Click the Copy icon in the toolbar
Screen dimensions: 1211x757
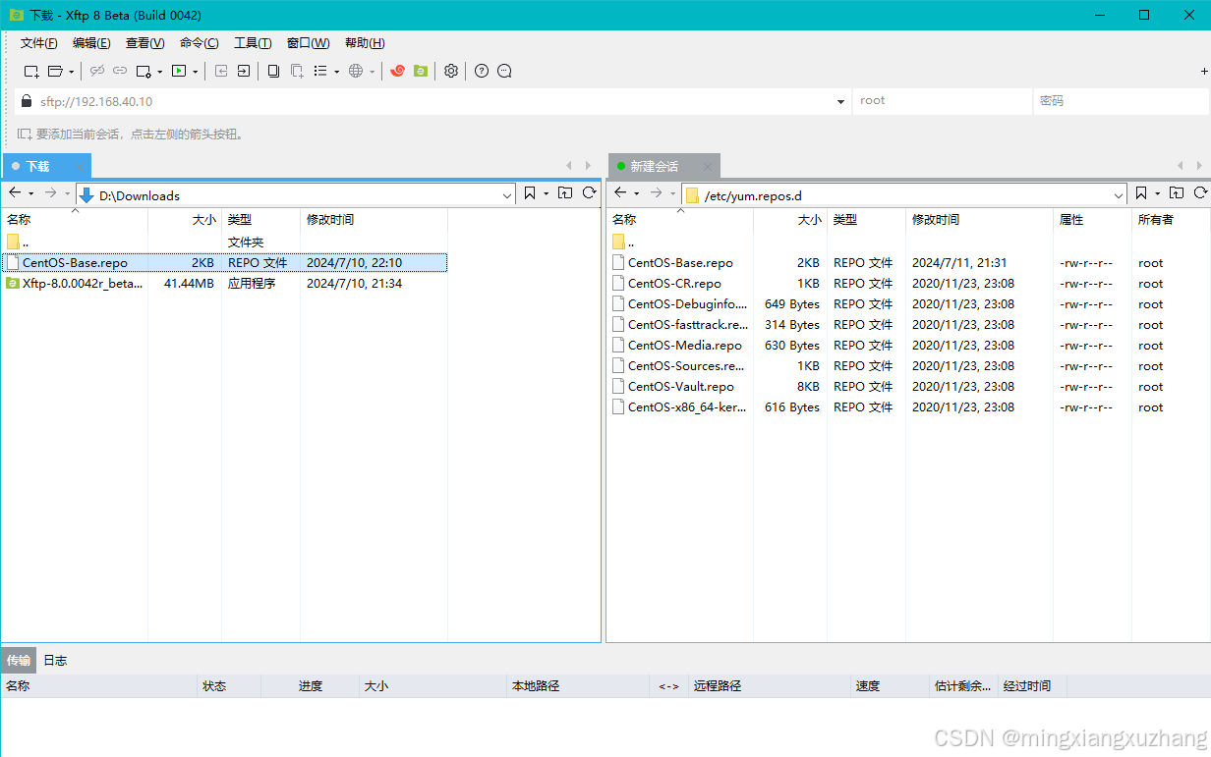[273, 71]
